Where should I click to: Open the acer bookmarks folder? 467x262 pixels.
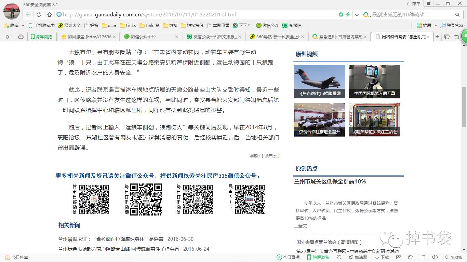(109, 26)
